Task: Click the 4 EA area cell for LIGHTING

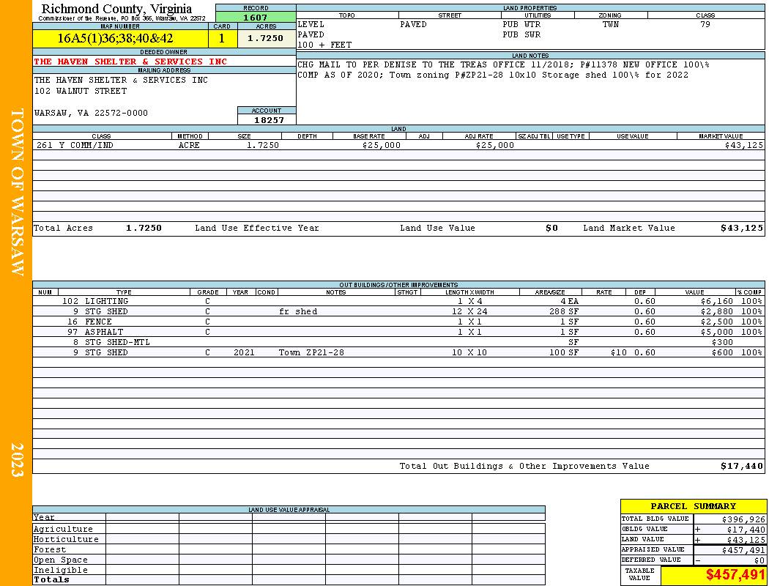Action: tap(570, 301)
